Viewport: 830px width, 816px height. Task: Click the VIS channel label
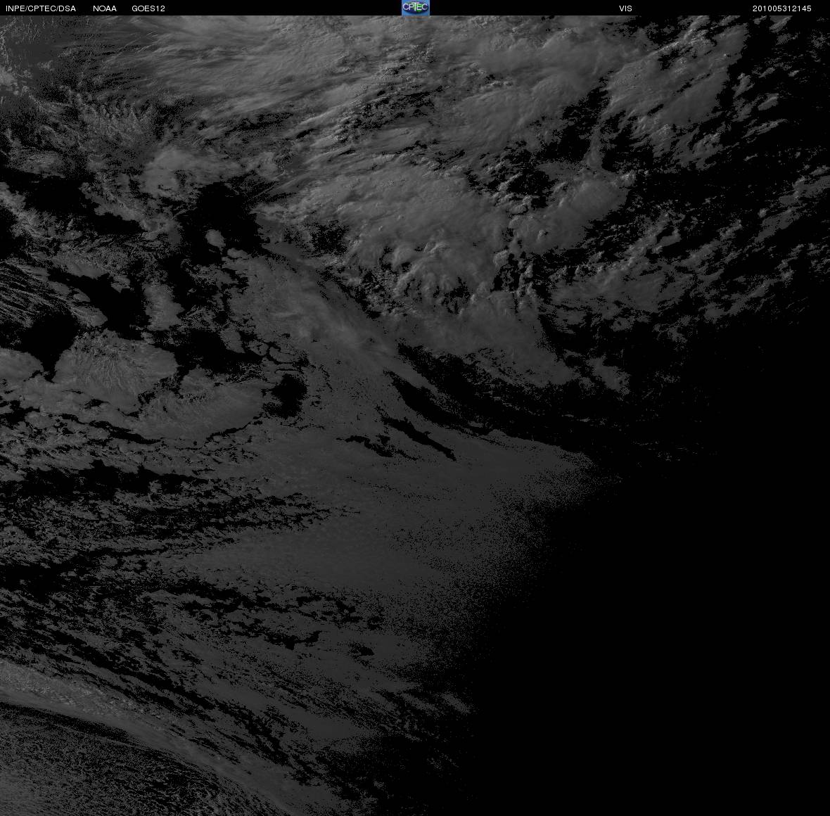626,8
